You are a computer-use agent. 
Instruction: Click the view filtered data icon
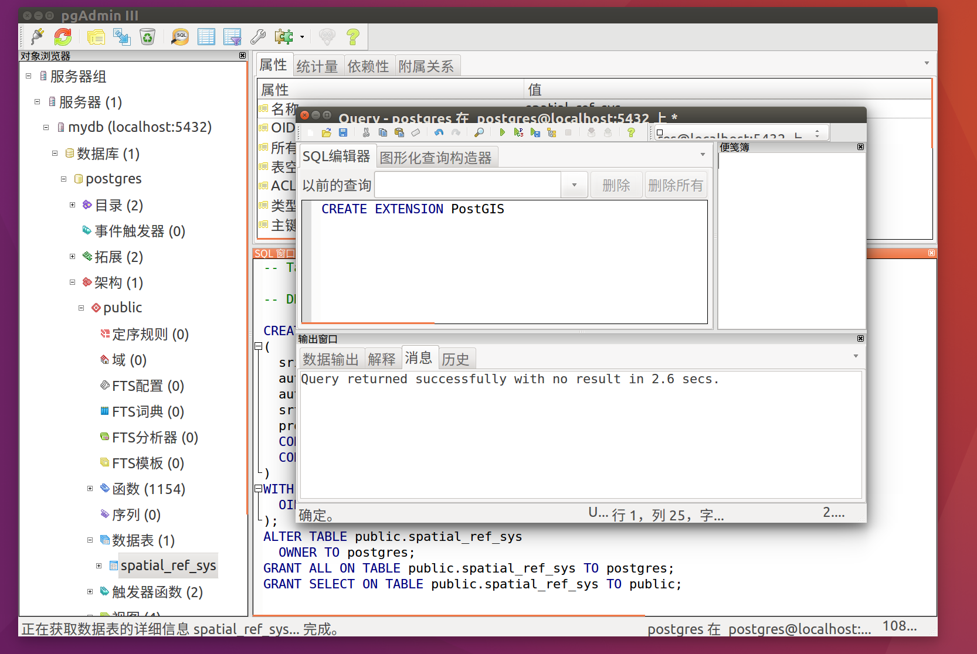(x=232, y=37)
